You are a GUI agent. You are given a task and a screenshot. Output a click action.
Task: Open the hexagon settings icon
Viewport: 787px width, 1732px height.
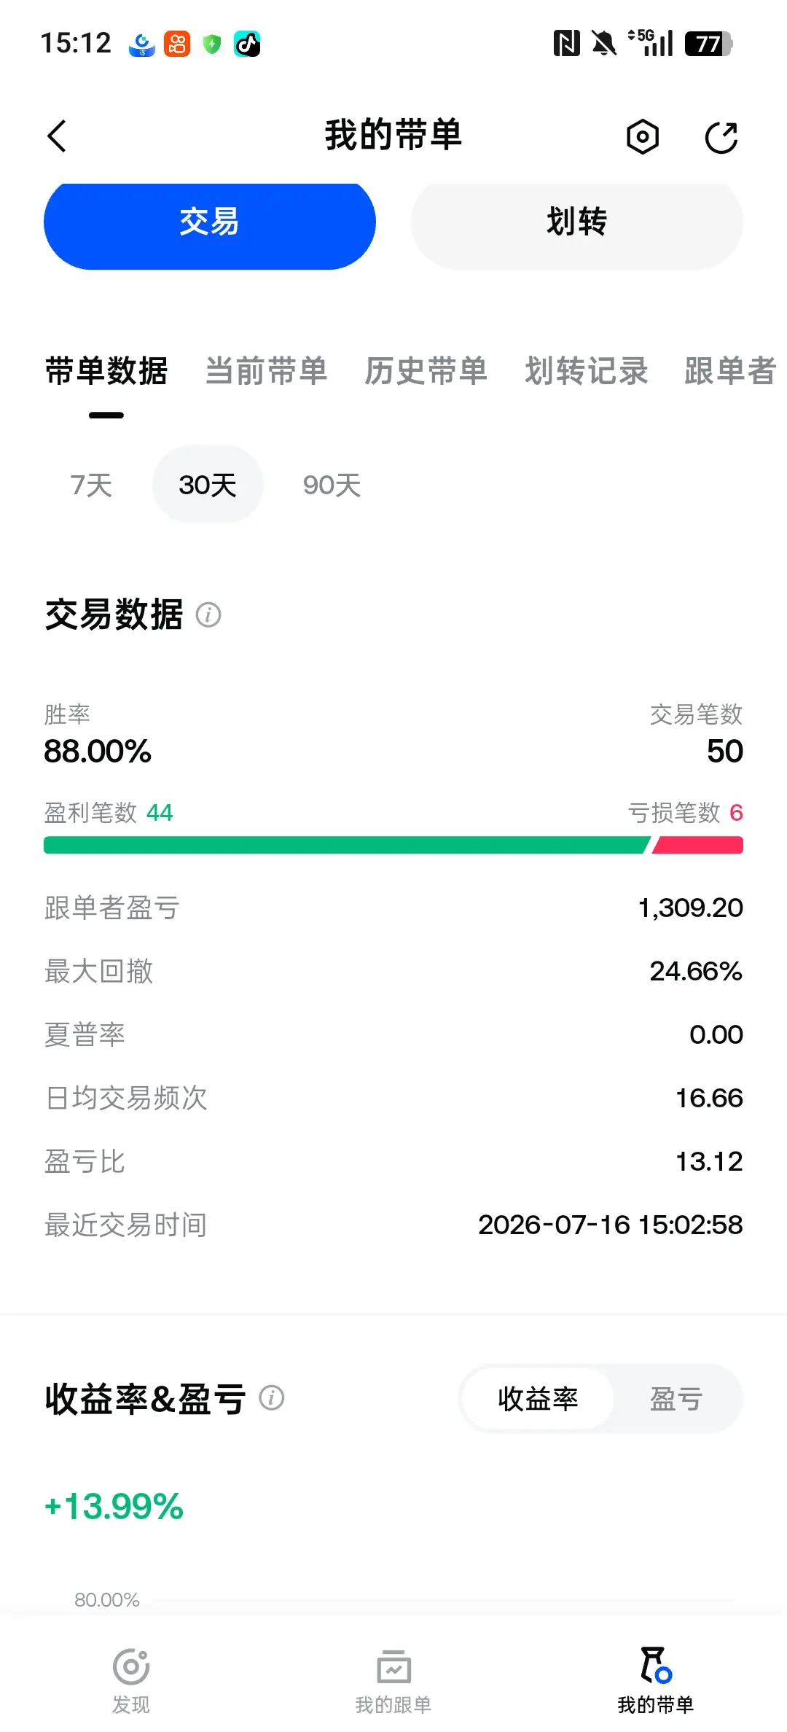coord(643,136)
